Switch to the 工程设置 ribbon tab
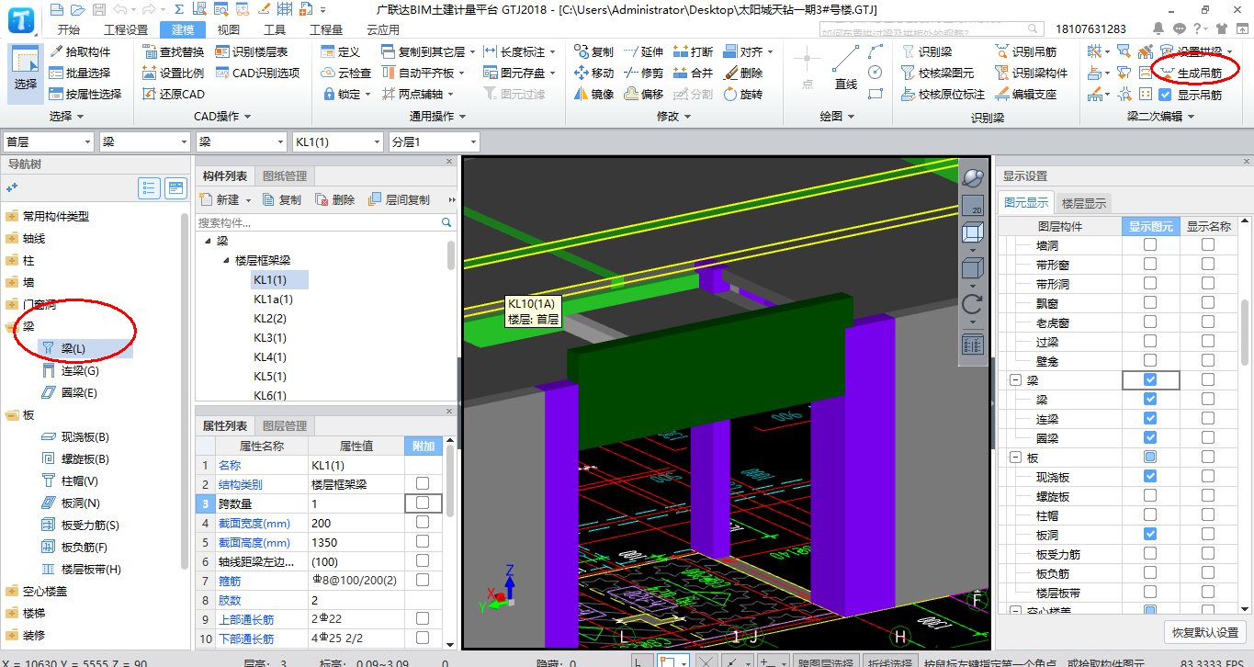This screenshot has height=667, width=1254. pyautogui.click(x=125, y=29)
